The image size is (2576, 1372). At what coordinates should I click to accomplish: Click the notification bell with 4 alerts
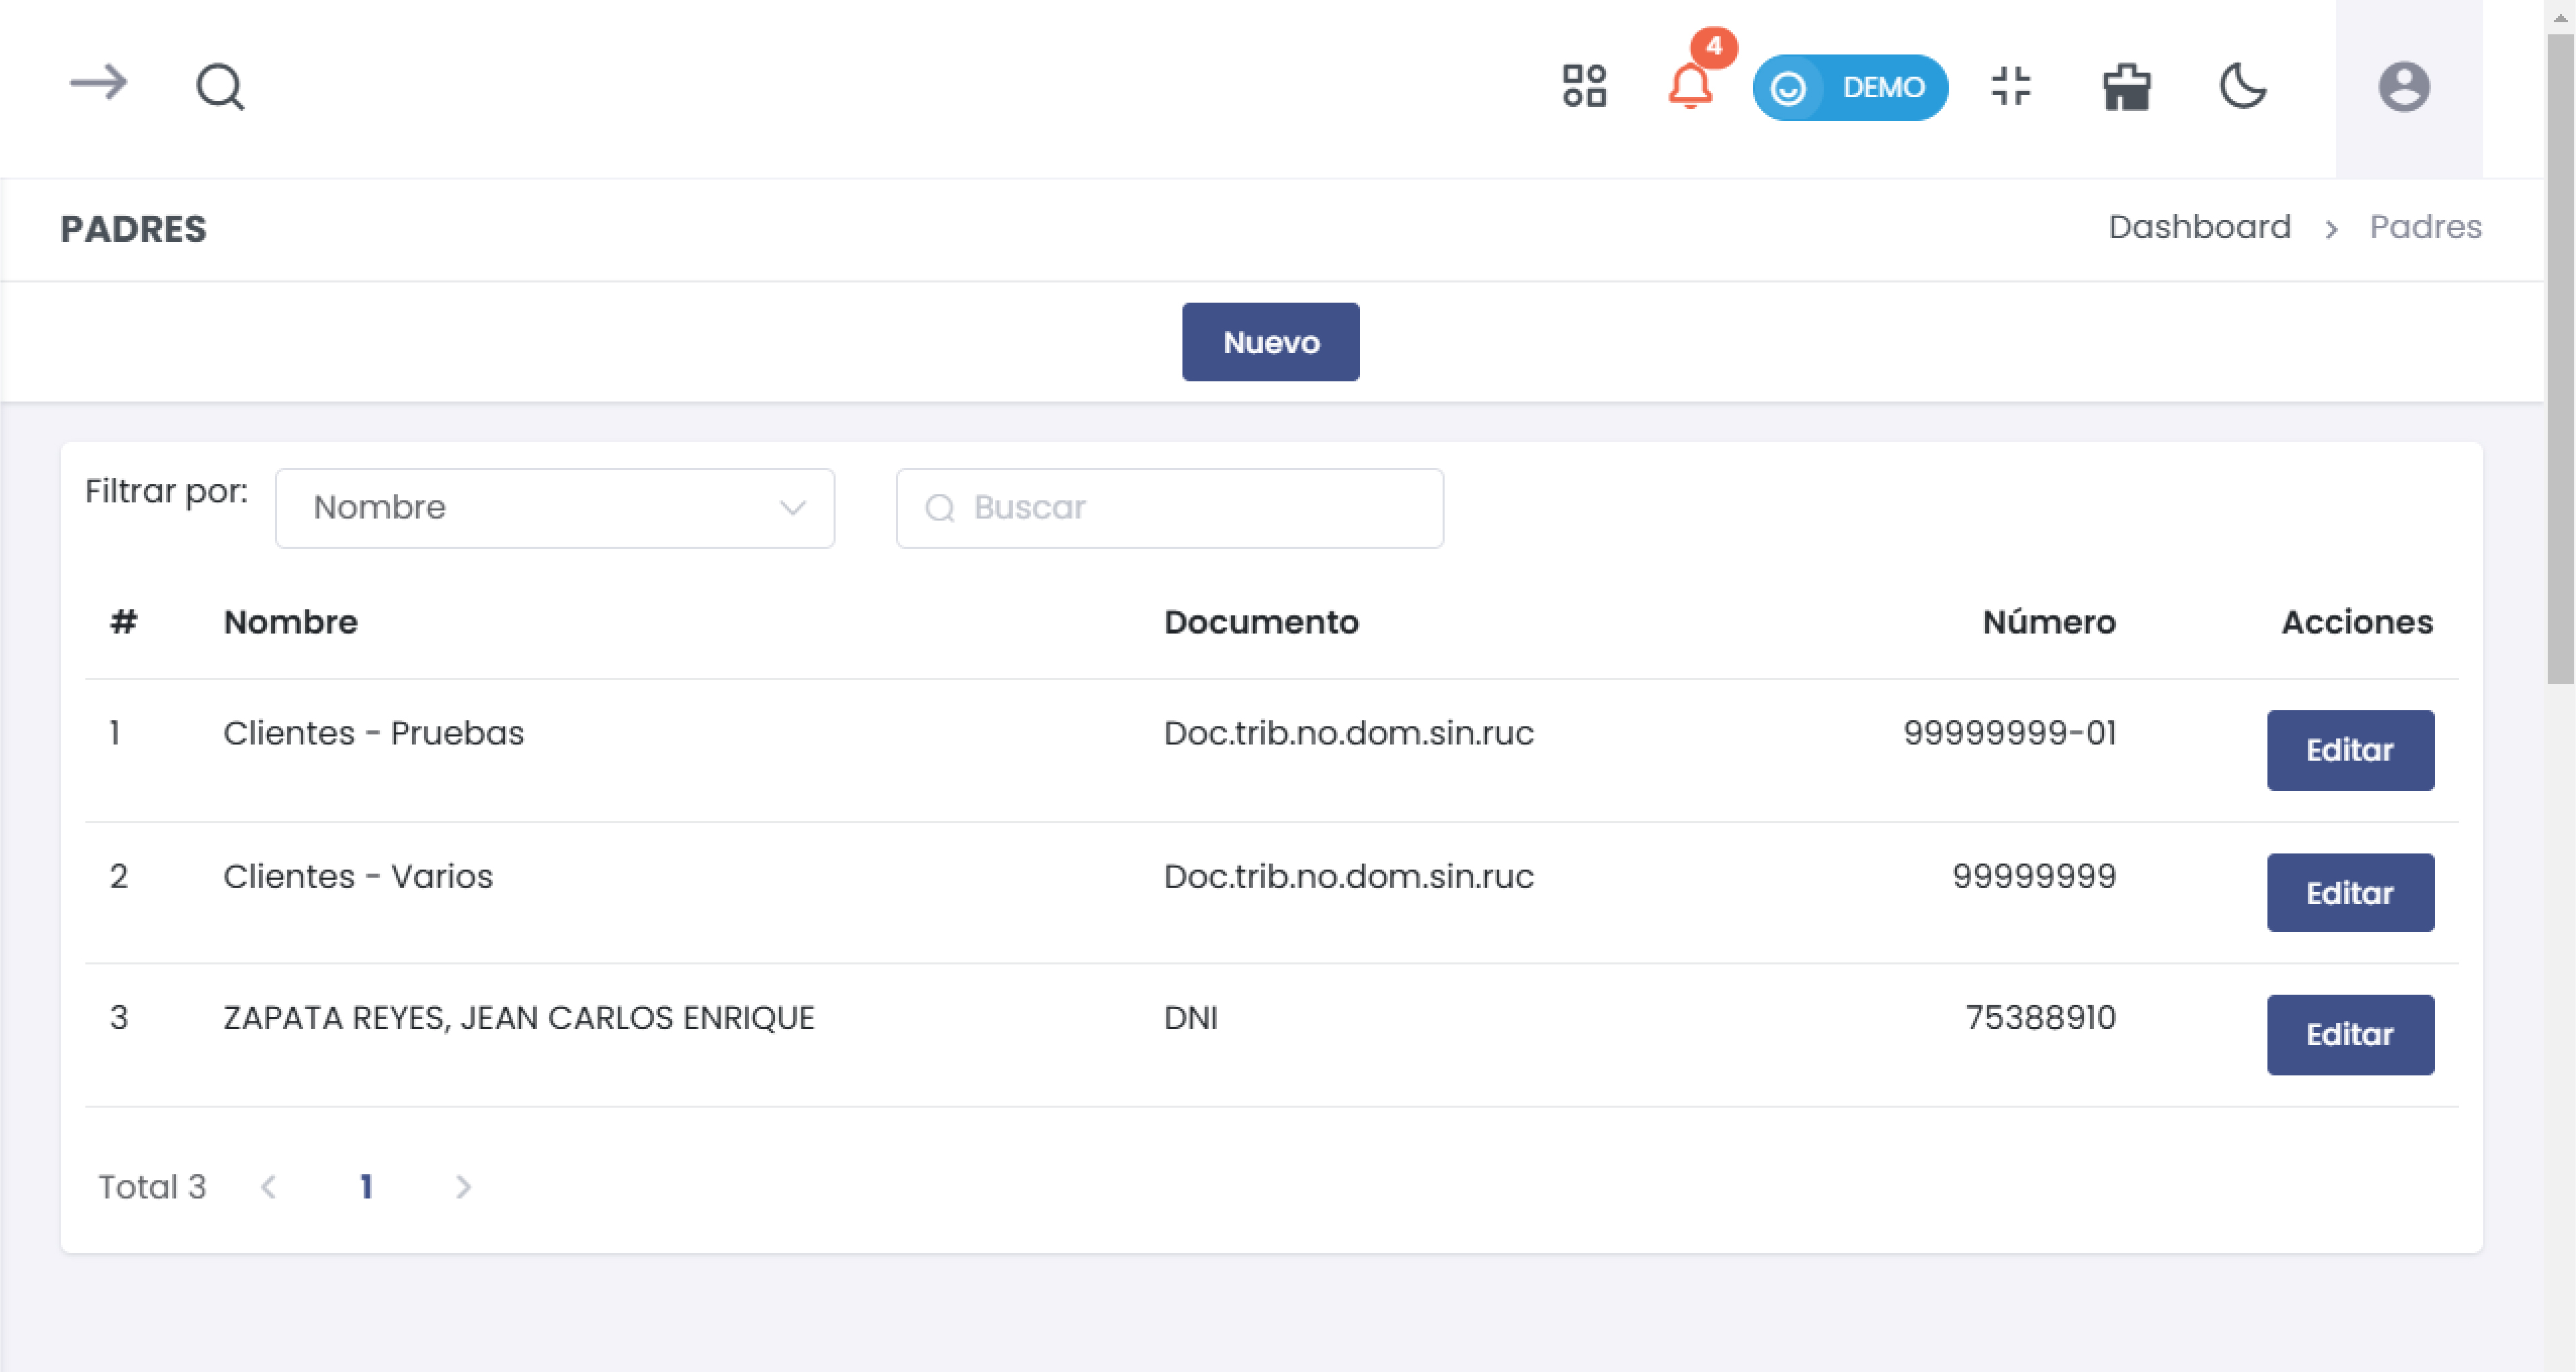click(x=1689, y=88)
